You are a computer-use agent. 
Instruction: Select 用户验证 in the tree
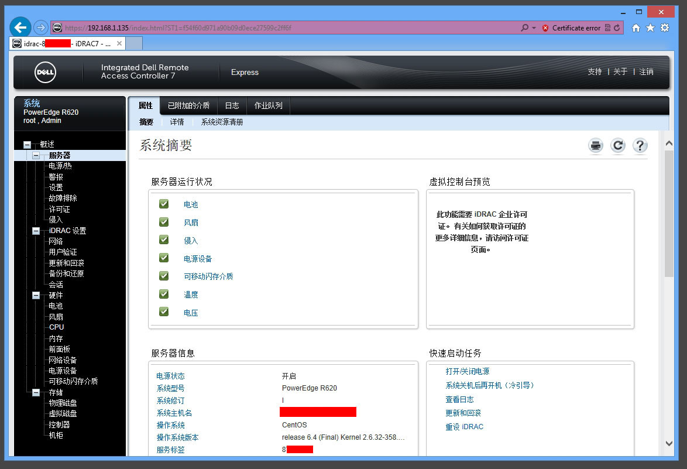pos(63,252)
